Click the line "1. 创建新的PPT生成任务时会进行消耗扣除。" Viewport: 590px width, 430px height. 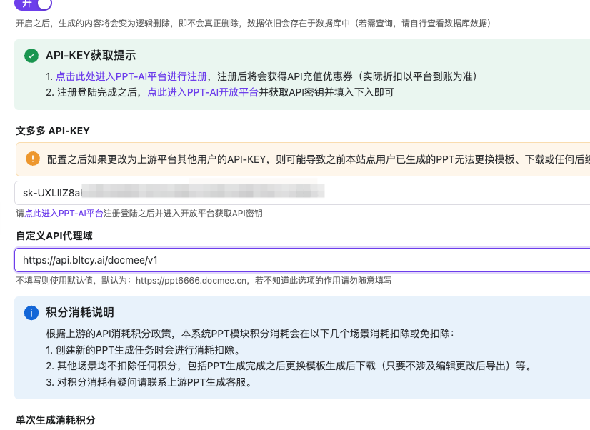pos(143,350)
